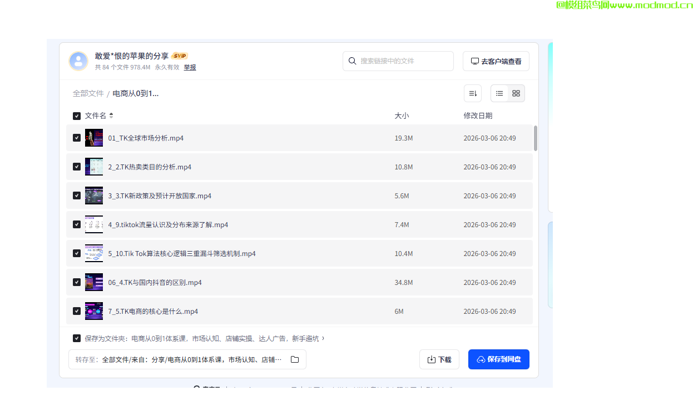The height and width of the screenshot is (416, 693).
Task: Switch to grid view
Action: (x=516, y=93)
